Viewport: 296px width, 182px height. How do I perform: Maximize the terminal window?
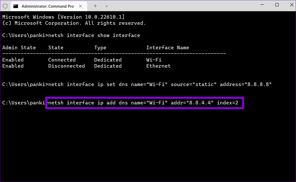pos(277,5)
